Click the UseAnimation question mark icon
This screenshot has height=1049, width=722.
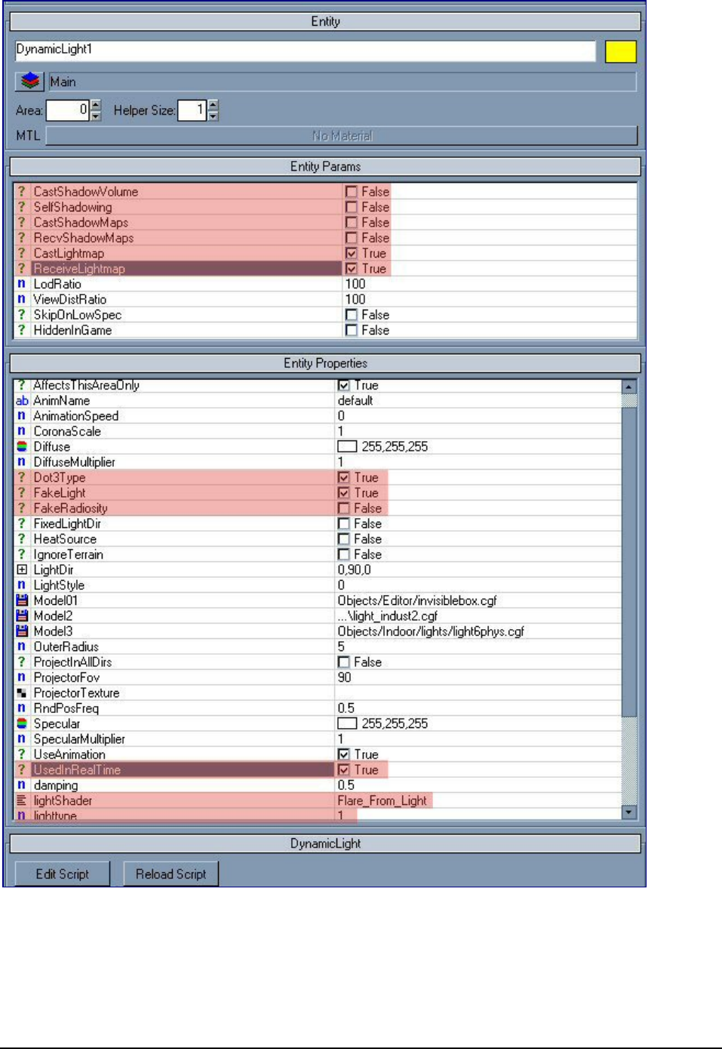(22, 754)
